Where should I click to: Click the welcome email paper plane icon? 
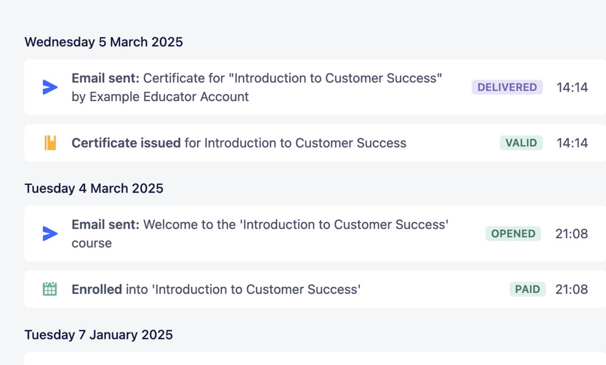coord(50,233)
